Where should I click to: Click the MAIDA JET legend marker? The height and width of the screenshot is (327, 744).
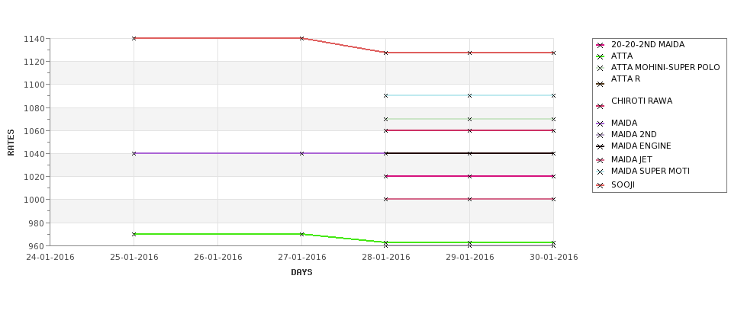coord(600,161)
